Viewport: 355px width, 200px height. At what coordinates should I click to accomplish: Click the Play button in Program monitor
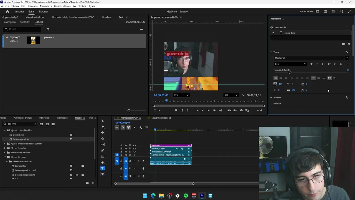tap(209, 110)
